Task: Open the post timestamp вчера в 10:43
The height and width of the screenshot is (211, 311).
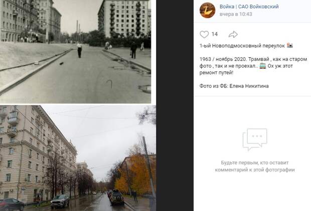Action: pos(236,14)
